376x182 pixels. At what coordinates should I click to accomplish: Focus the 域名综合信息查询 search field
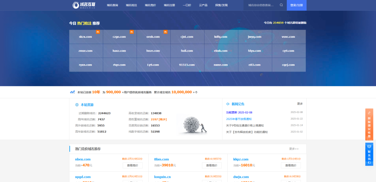(x=261, y=5)
